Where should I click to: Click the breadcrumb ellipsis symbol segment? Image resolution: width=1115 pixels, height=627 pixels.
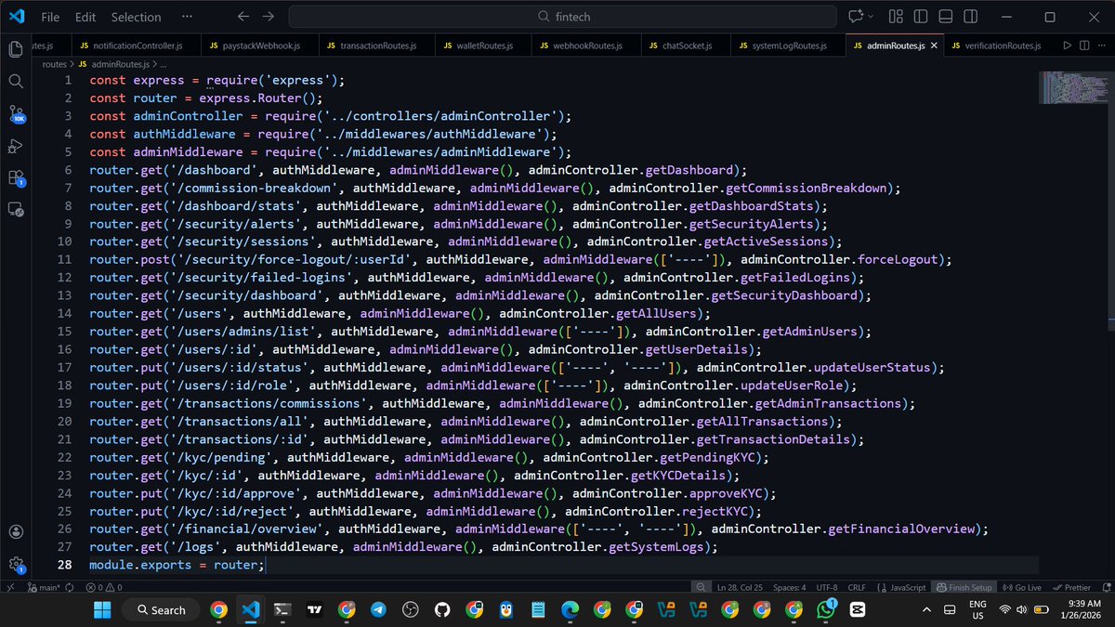point(164,64)
